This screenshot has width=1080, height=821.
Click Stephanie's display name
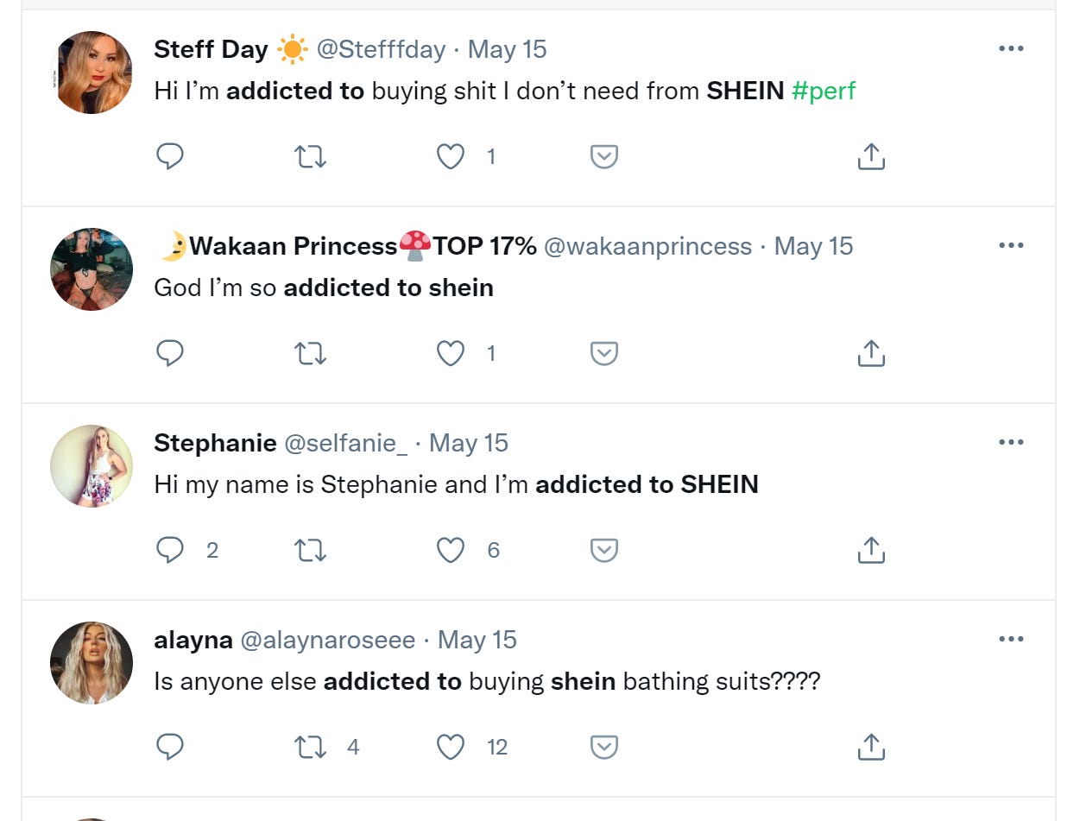click(215, 443)
